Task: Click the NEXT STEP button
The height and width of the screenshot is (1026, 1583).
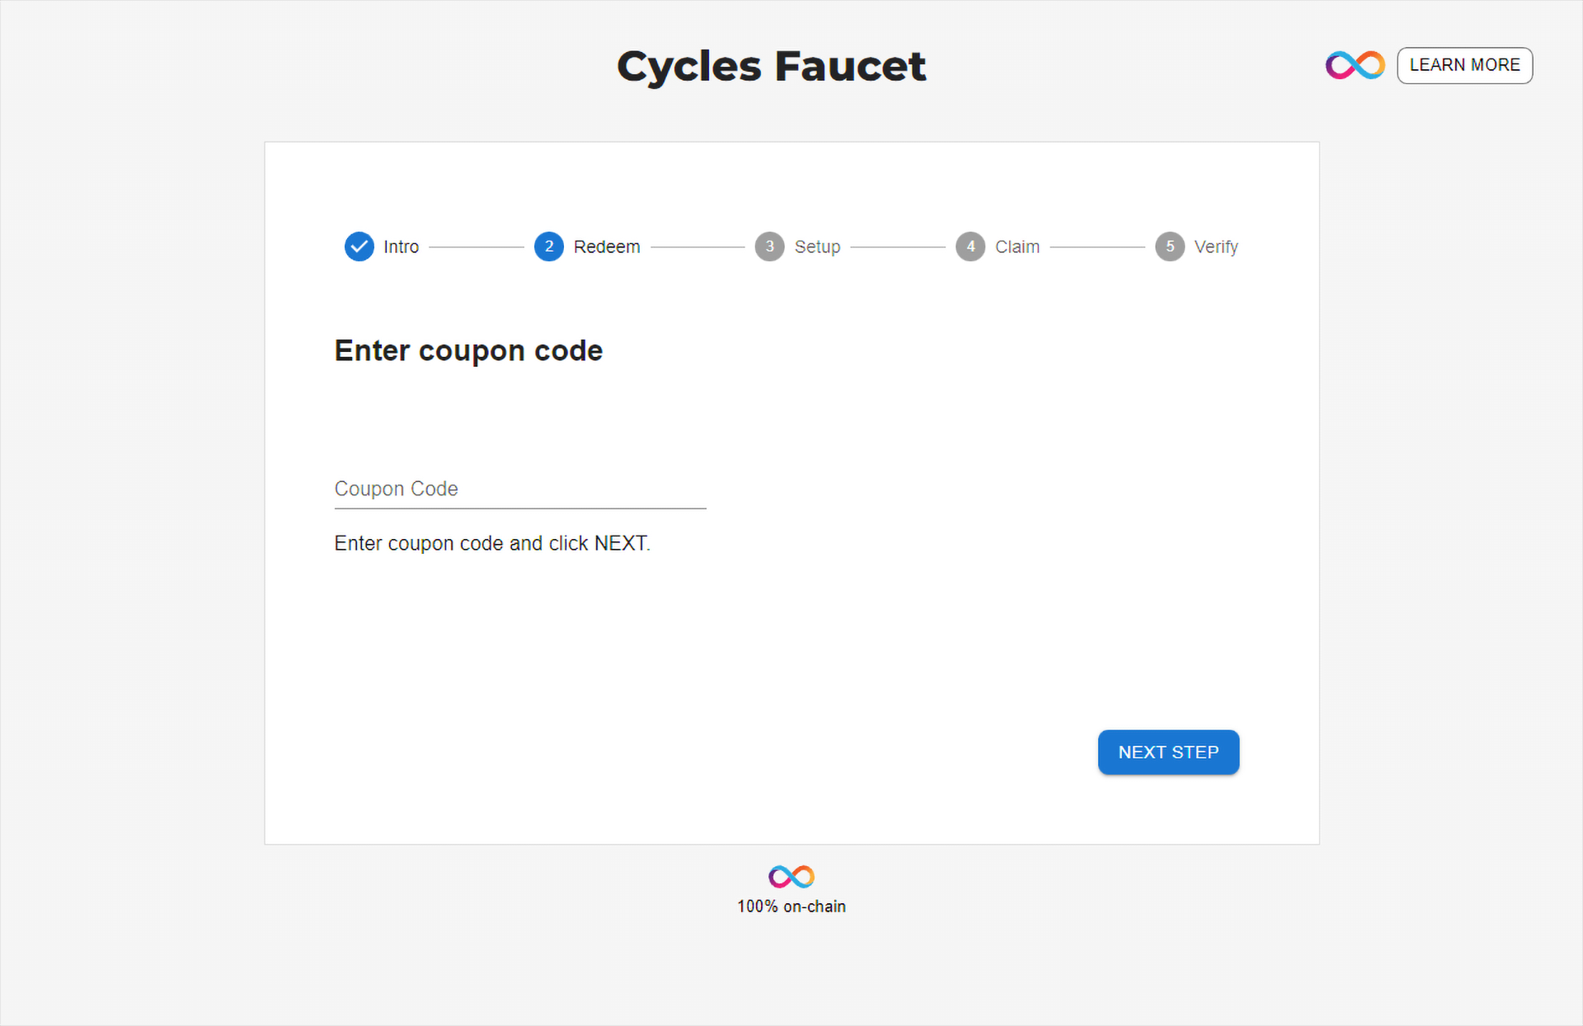Action: 1169,752
